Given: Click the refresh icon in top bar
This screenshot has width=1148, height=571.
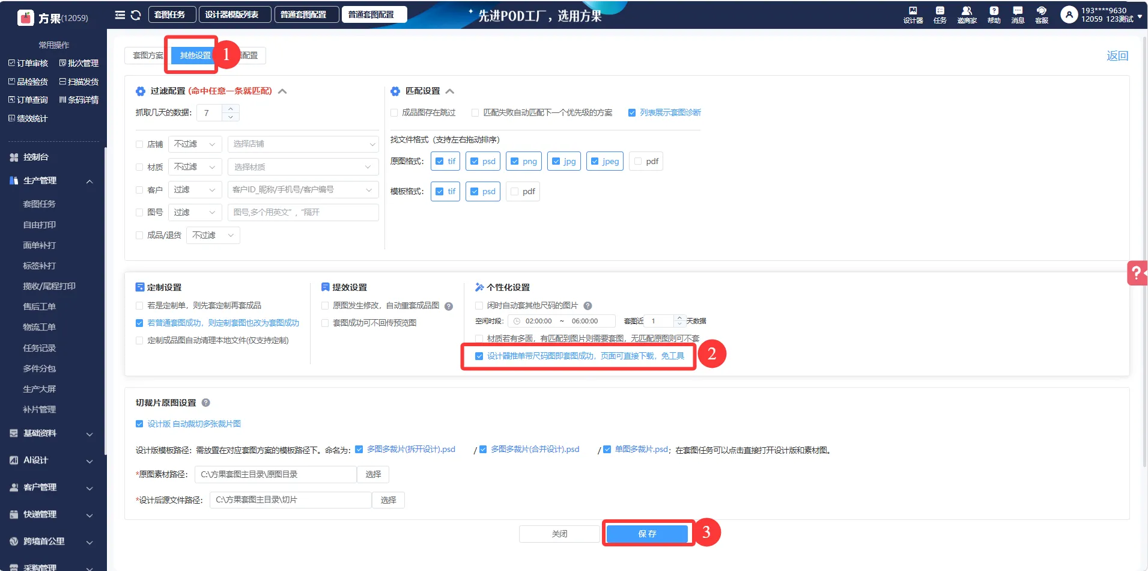Looking at the screenshot, I should [136, 15].
